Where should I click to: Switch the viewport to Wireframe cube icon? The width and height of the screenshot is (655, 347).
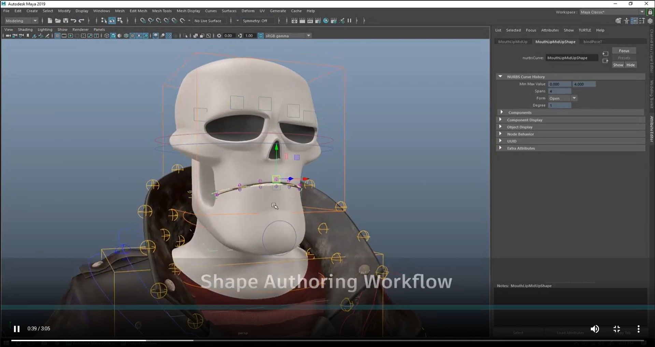pos(106,36)
